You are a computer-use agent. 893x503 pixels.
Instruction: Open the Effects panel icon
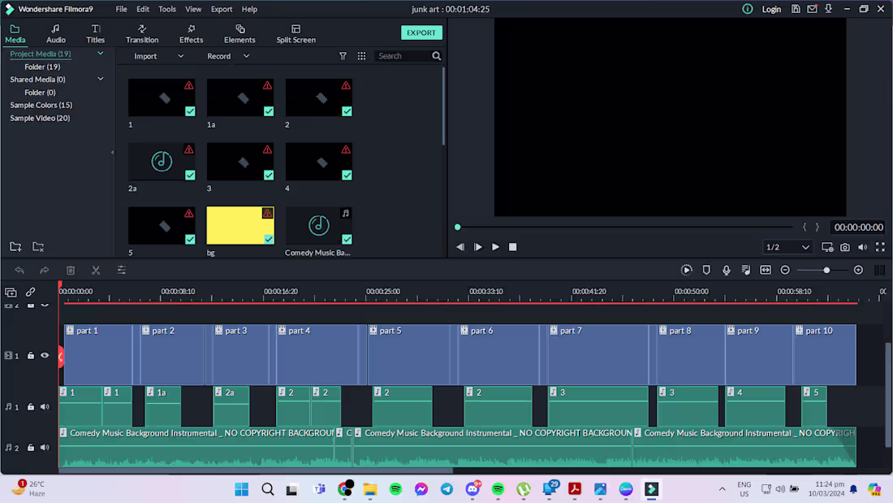coord(192,33)
